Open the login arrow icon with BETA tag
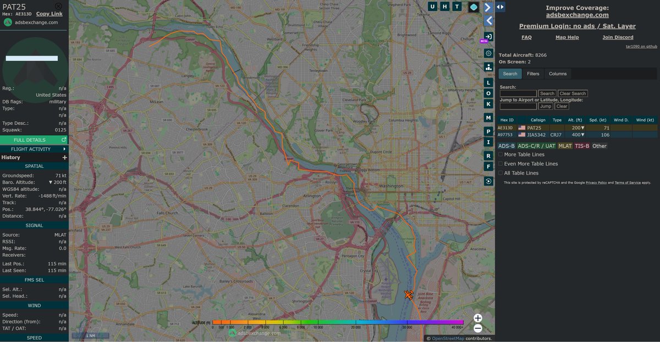 pos(488,37)
